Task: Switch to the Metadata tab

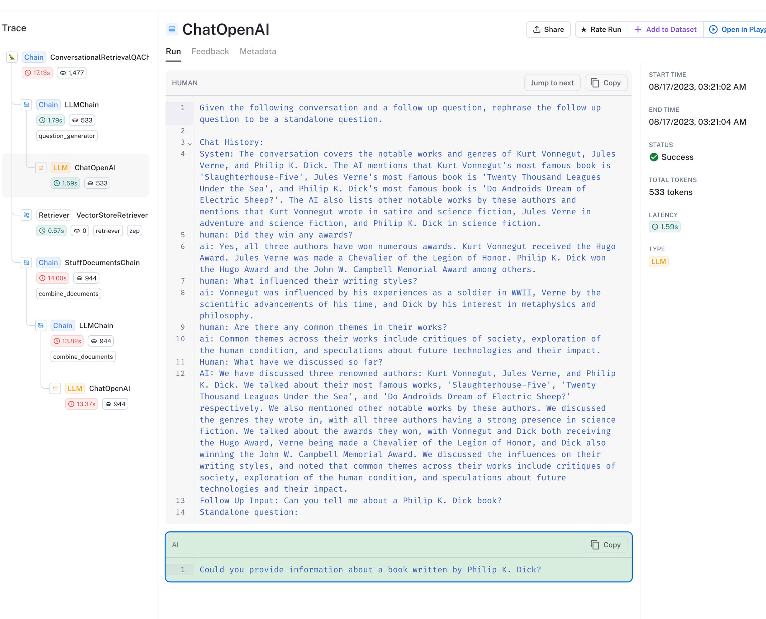Action: coord(258,51)
